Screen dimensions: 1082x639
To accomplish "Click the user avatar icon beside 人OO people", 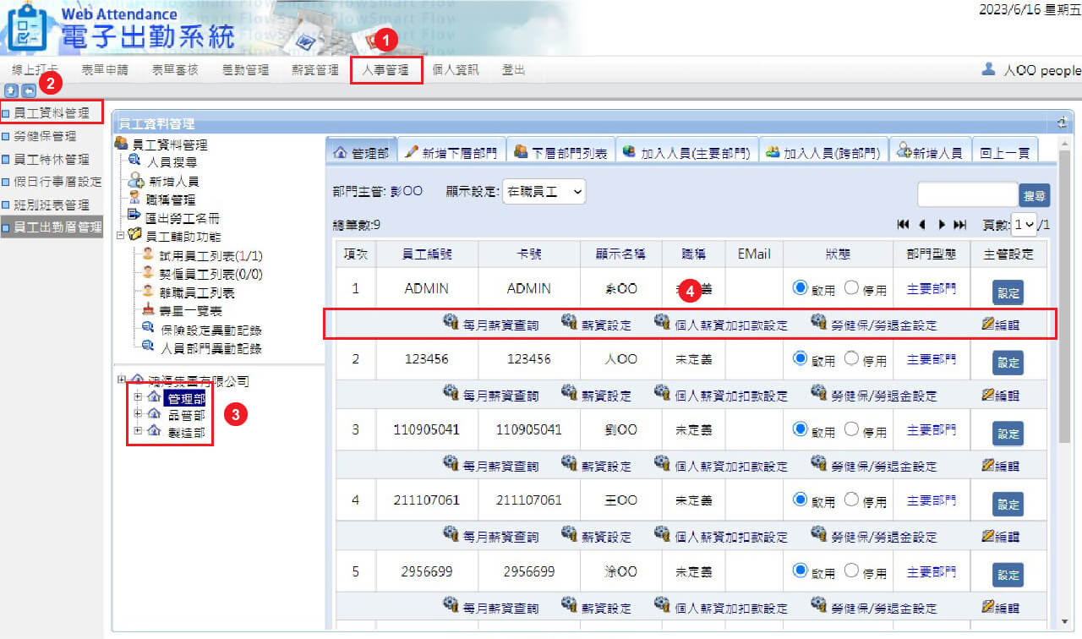I will click(x=988, y=69).
